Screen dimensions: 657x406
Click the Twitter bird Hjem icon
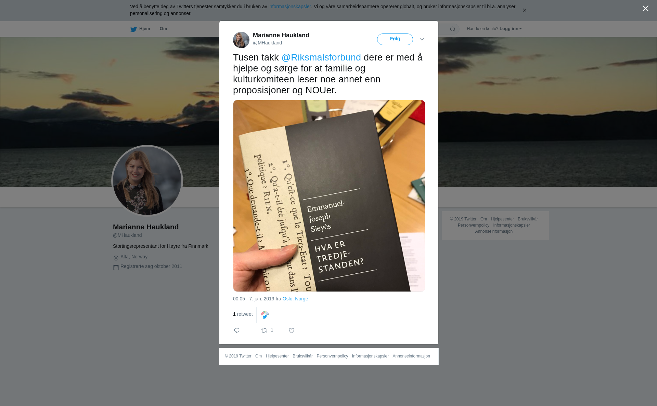pyautogui.click(x=133, y=29)
